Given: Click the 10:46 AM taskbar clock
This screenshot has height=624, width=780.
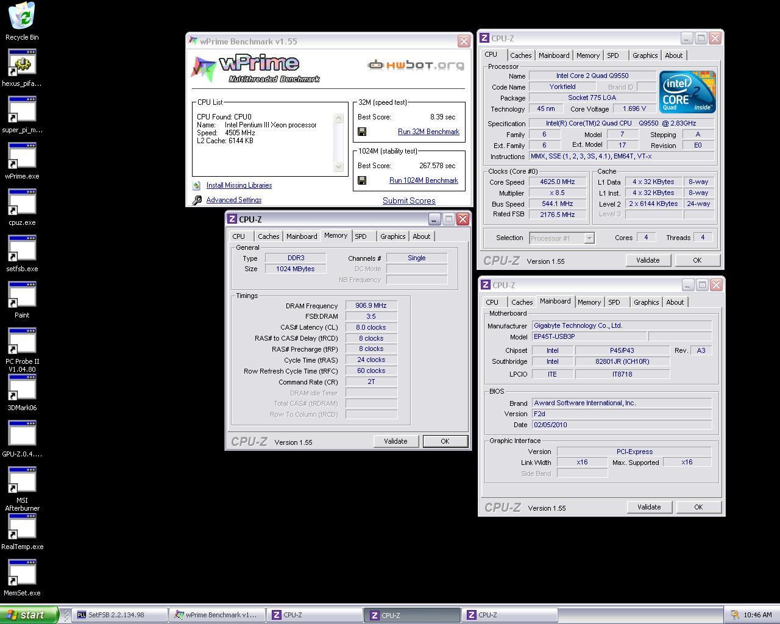Looking at the screenshot, I should click(x=758, y=615).
